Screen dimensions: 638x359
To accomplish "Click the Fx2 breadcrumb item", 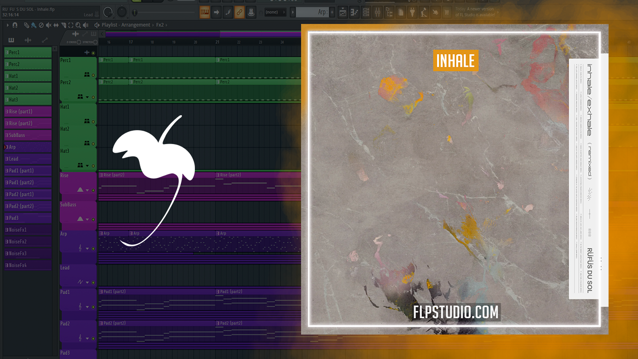I will [x=159, y=25].
